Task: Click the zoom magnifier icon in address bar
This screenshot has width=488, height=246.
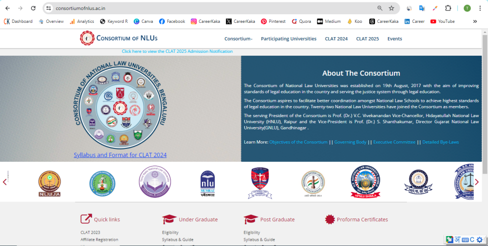Action: coord(380,8)
